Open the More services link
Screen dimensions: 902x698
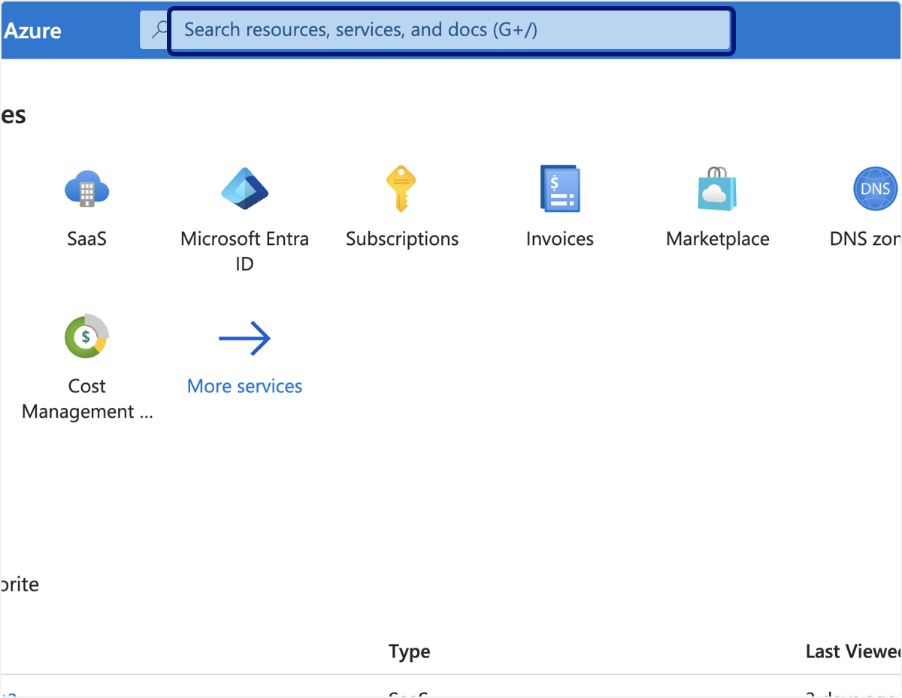click(x=244, y=386)
